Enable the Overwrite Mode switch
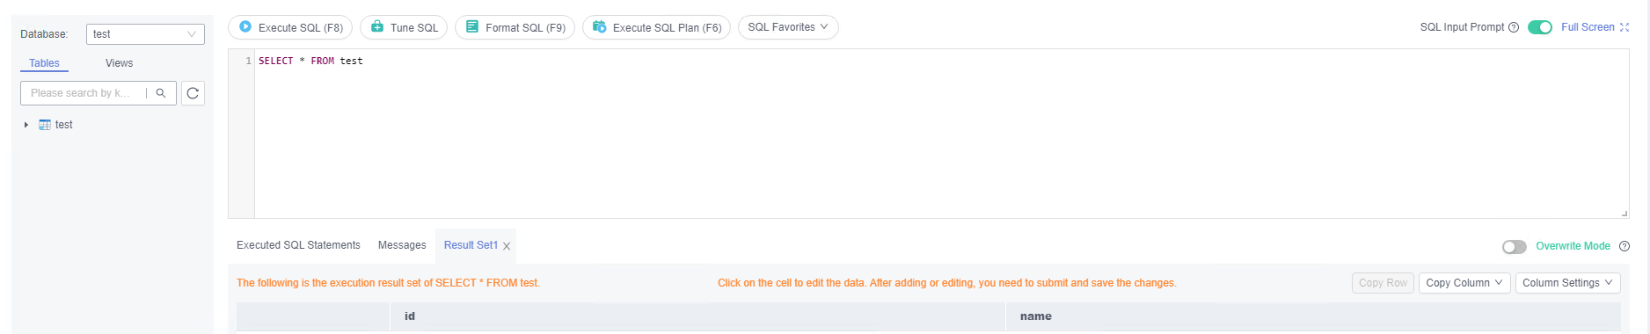 pos(1515,247)
